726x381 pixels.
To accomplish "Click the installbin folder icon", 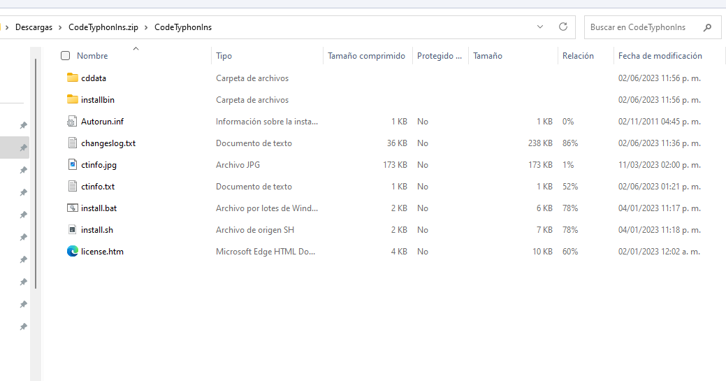I will [x=72, y=99].
